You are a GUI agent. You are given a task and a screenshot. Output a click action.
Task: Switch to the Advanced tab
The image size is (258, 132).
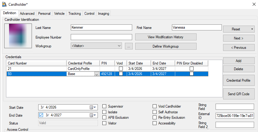27,14
